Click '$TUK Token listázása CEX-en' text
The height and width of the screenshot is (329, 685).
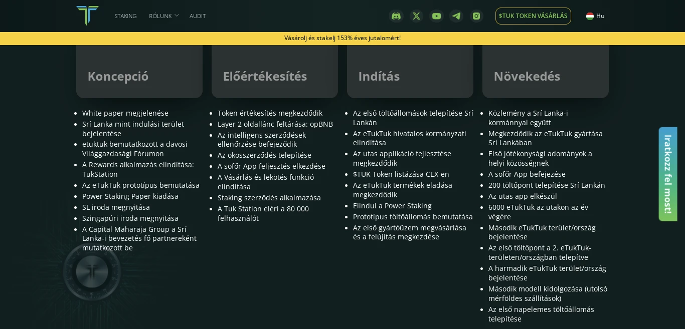point(401,174)
